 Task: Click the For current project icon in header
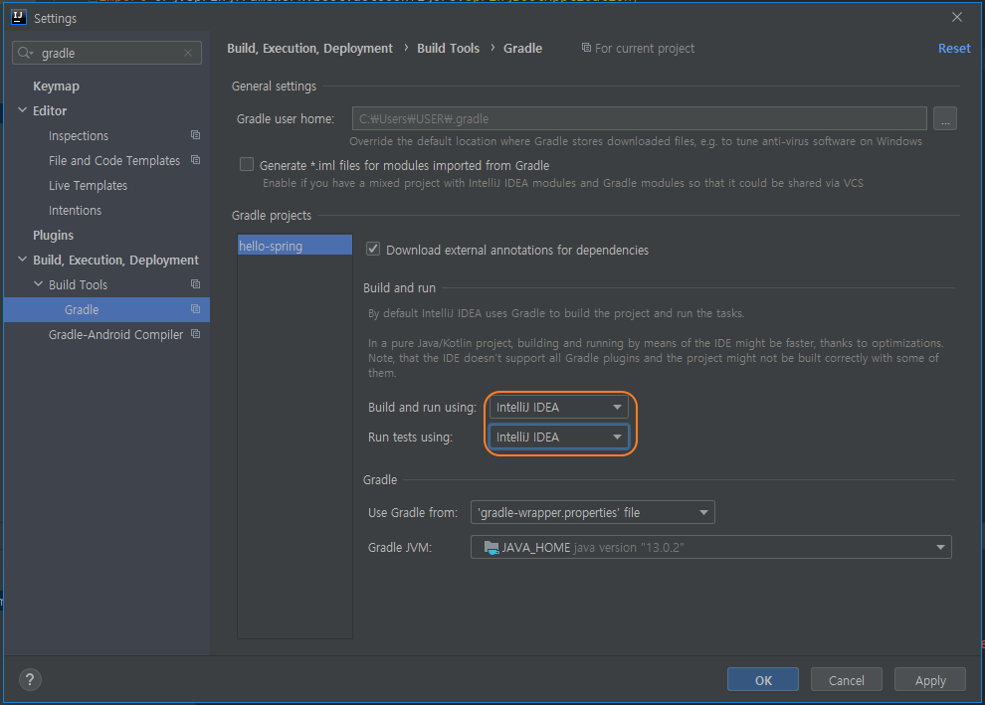[586, 48]
